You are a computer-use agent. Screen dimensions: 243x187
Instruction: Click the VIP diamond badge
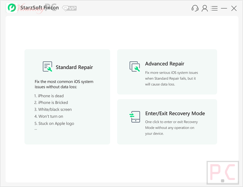69,8
